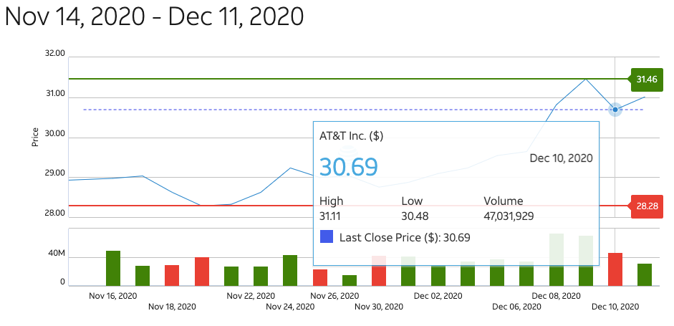The image size is (674, 326).
Task: Click the blue Last Close Price swatch
Action: click(326, 237)
